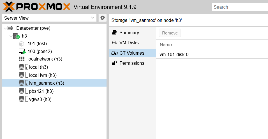Click the Remove button

[x=170, y=33]
